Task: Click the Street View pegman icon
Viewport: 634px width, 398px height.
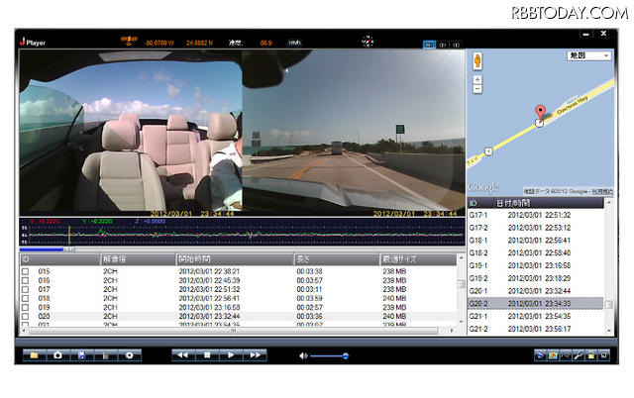Action: [x=477, y=59]
